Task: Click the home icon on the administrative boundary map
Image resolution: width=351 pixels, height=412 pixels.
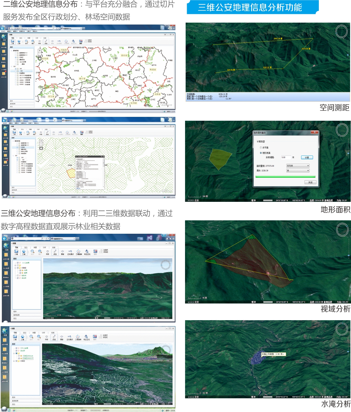Action: pos(40,58)
